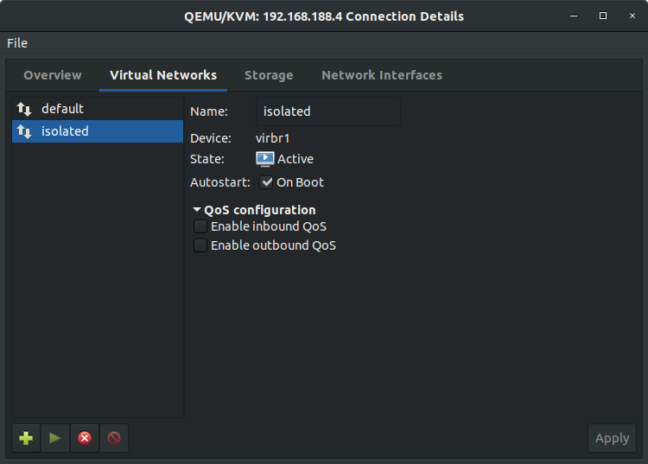Image resolution: width=648 pixels, height=464 pixels.
Task: Click the Active state monitor icon
Action: point(265,159)
